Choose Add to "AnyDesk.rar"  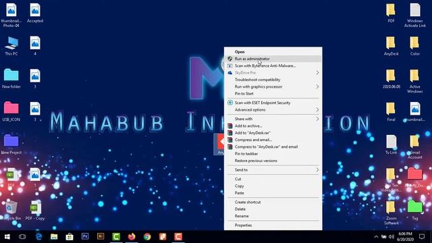[x=273, y=132]
